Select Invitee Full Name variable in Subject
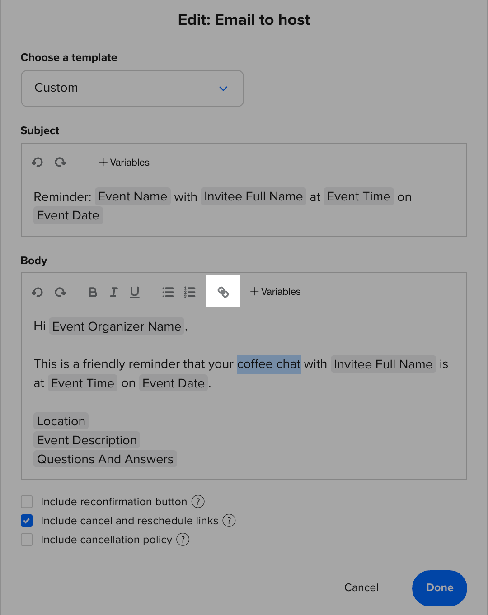488x615 pixels. 253,196
